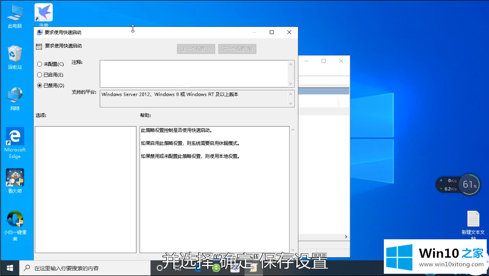Click the 要求使用快速启动 title bar icon
Viewport: 489px width, 276px height.
click(x=40, y=33)
